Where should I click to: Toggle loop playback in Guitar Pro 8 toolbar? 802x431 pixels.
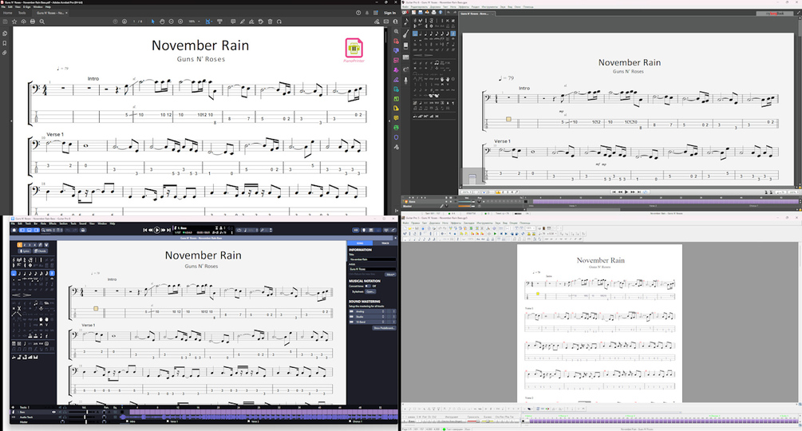tap(239, 230)
